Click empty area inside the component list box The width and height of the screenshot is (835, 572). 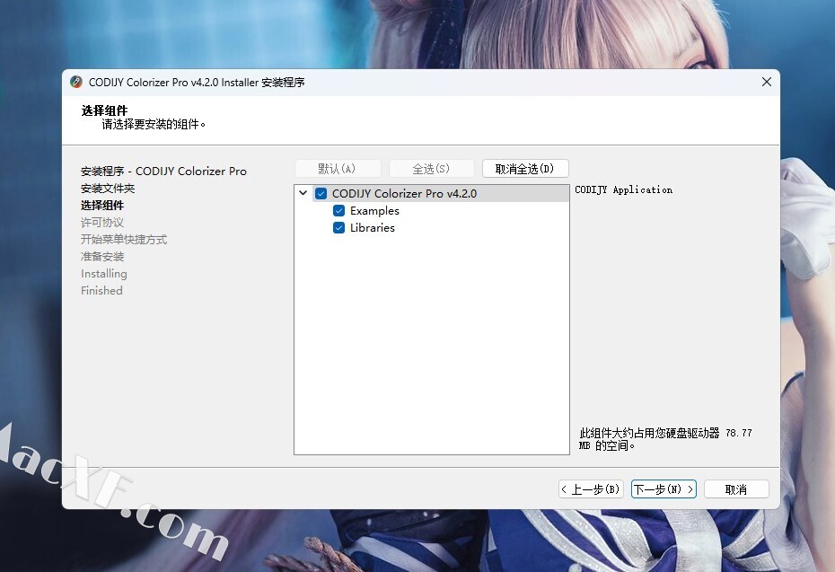tap(431, 350)
